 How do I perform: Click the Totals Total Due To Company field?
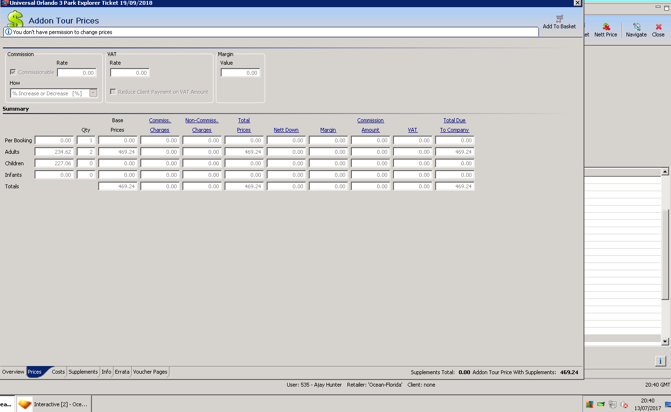point(455,186)
